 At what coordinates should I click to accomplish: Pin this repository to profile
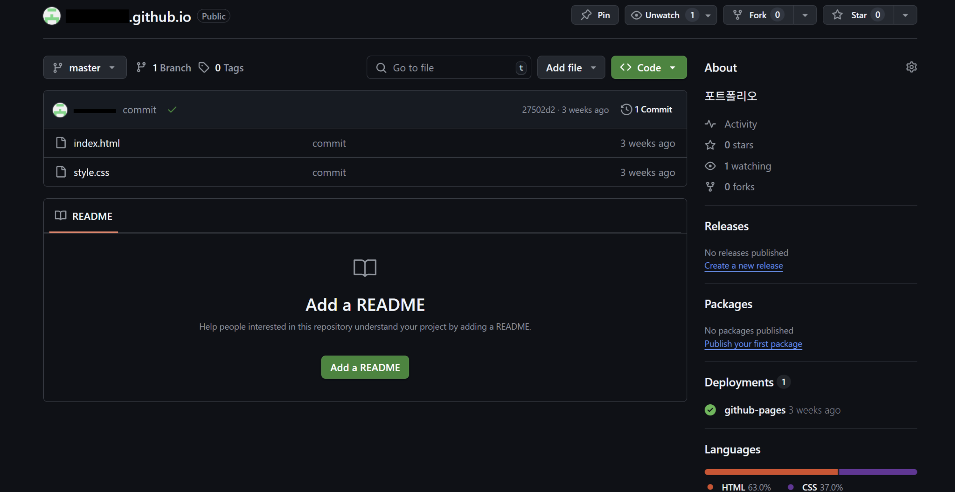(595, 15)
